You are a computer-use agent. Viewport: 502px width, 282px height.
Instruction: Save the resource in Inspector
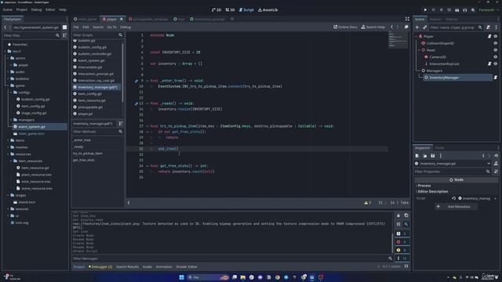click(x=432, y=156)
